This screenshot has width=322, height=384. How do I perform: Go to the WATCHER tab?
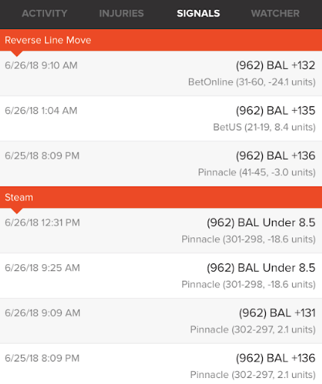click(x=275, y=13)
